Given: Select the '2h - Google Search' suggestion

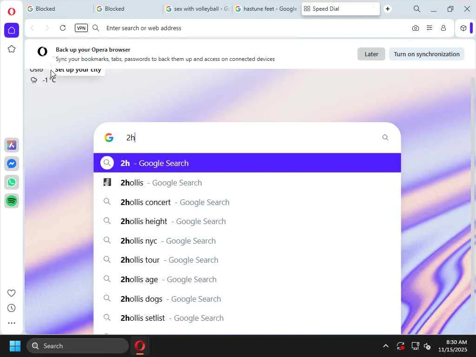Looking at the screenshot, I should [x=247, y=163].
